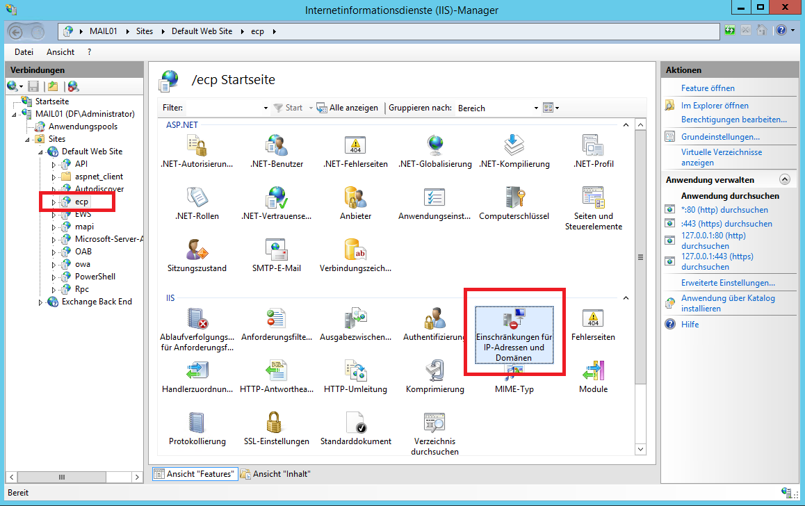
Task: Open the Fehlerseiten icon in IIS section
Action: pyautogui.click(x=593, y=320)
